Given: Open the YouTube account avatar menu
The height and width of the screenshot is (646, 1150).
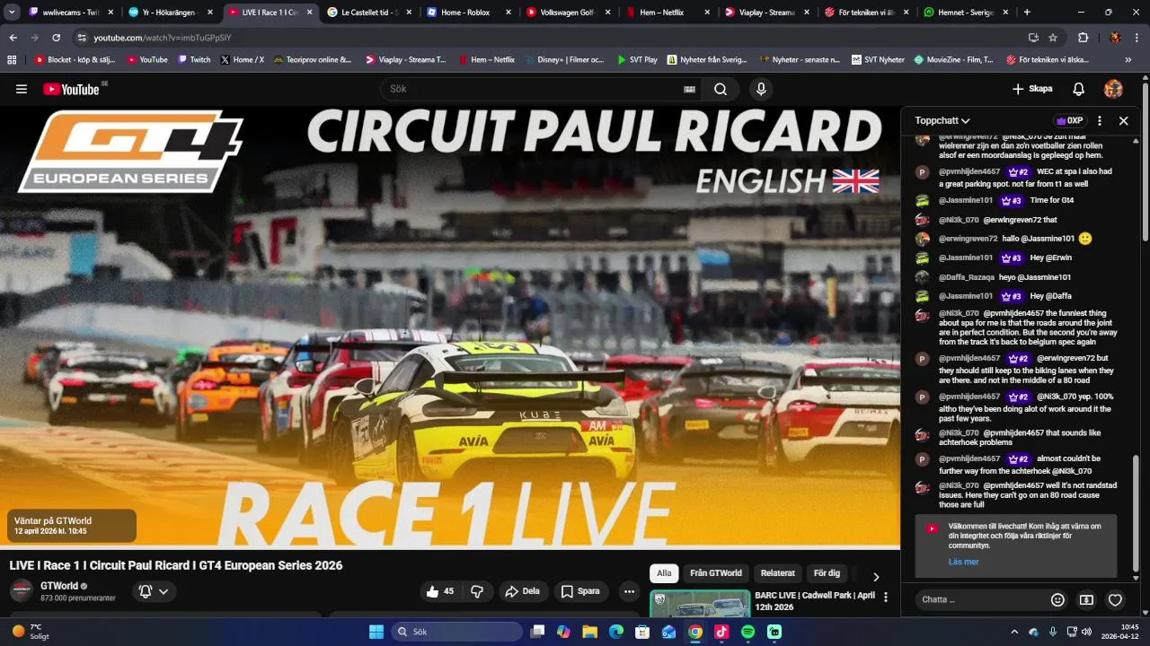Looking at the screenshot, I should click(1113, 89).
